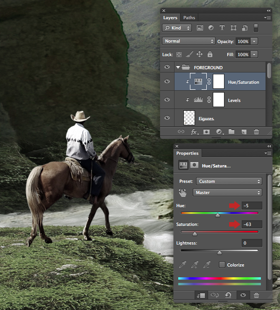The height and width of the screenshot is (310, 280).
Task: Reset to adjustment defaults icon
Action: click(228, 296)
